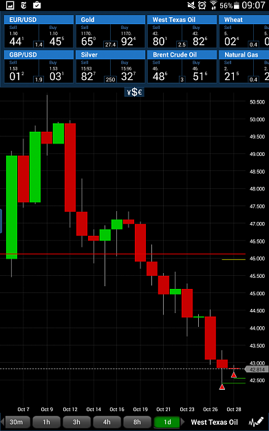Tap the mute/vibrate status icon

(191, 6)
